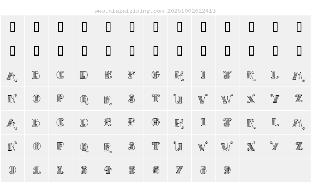Choose the digit 5 glyph cell
This screenshot has height=183, width=311.
132,170
